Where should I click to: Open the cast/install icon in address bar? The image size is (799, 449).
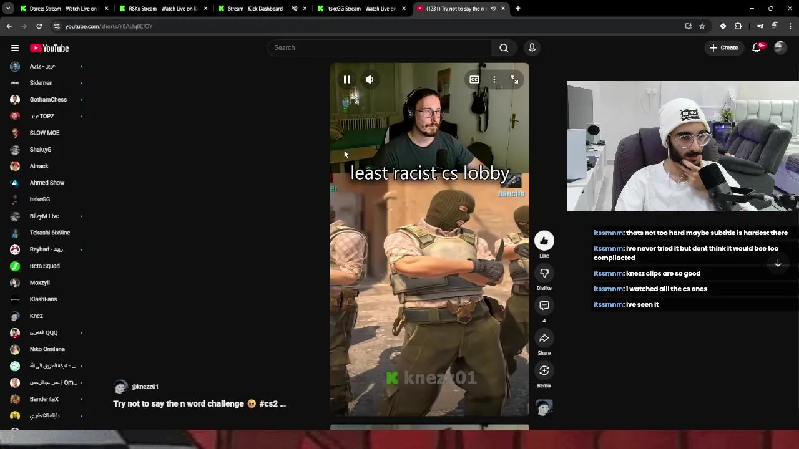pyautogui.click(x=689, y=26)
